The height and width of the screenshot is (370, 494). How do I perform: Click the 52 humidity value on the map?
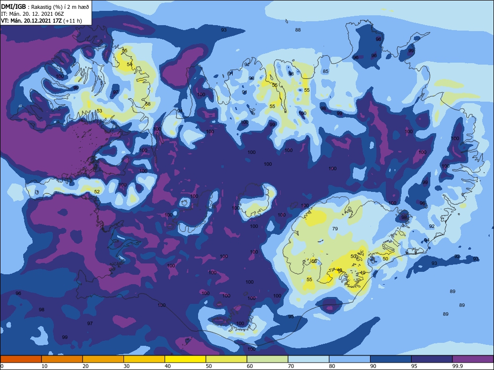tap(97, 191)
